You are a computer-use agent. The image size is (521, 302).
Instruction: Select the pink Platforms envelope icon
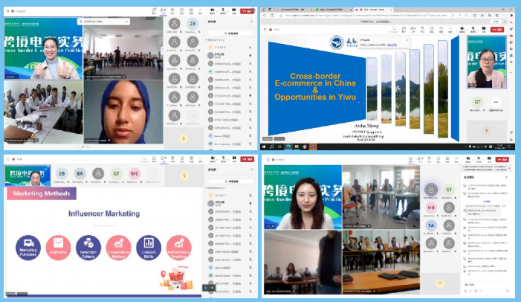pyautogui.click(x=57, y=245)
